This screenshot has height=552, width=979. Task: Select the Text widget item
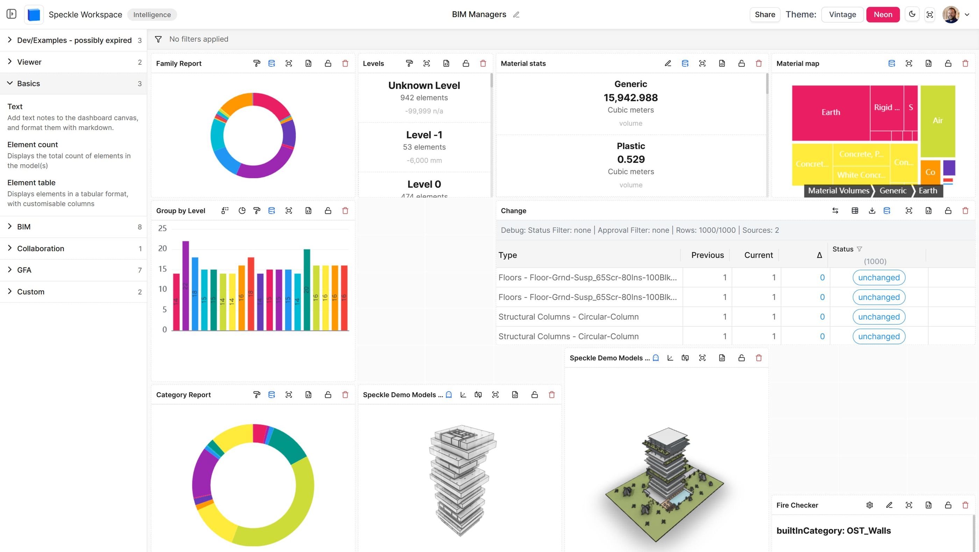[x=73, y=117]
